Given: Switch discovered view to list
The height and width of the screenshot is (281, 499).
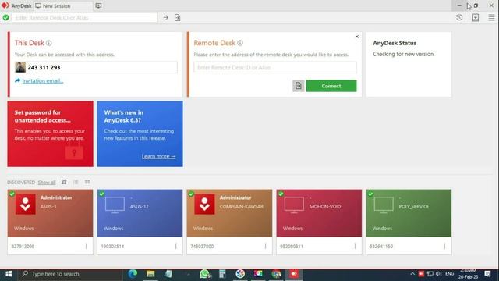Looking at the screenshot, I should click(x=76, y=182).
